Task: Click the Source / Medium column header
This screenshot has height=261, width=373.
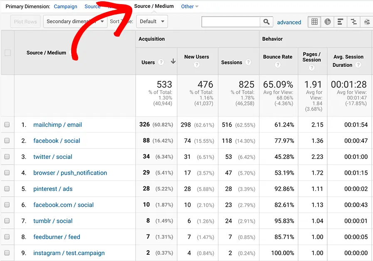Action: pos(46,53)
